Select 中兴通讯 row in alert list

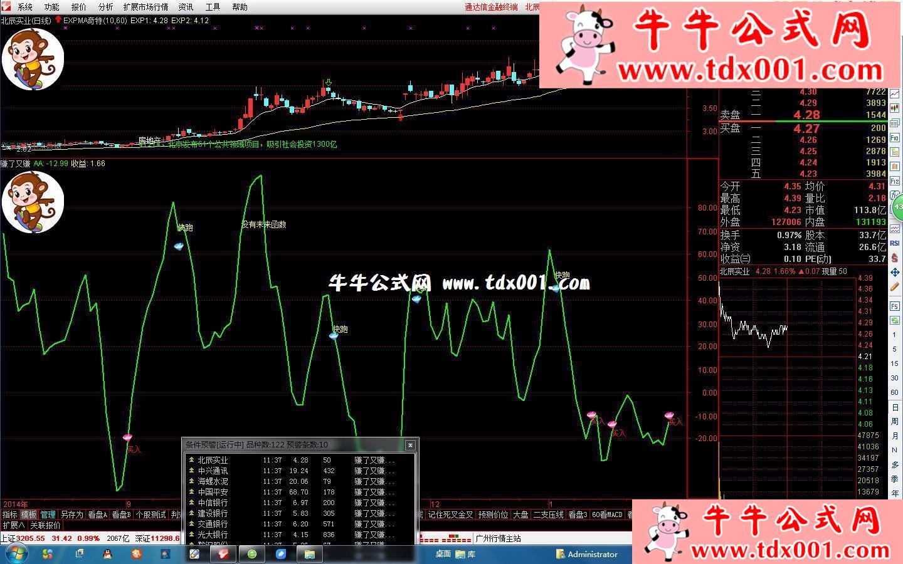301,471
